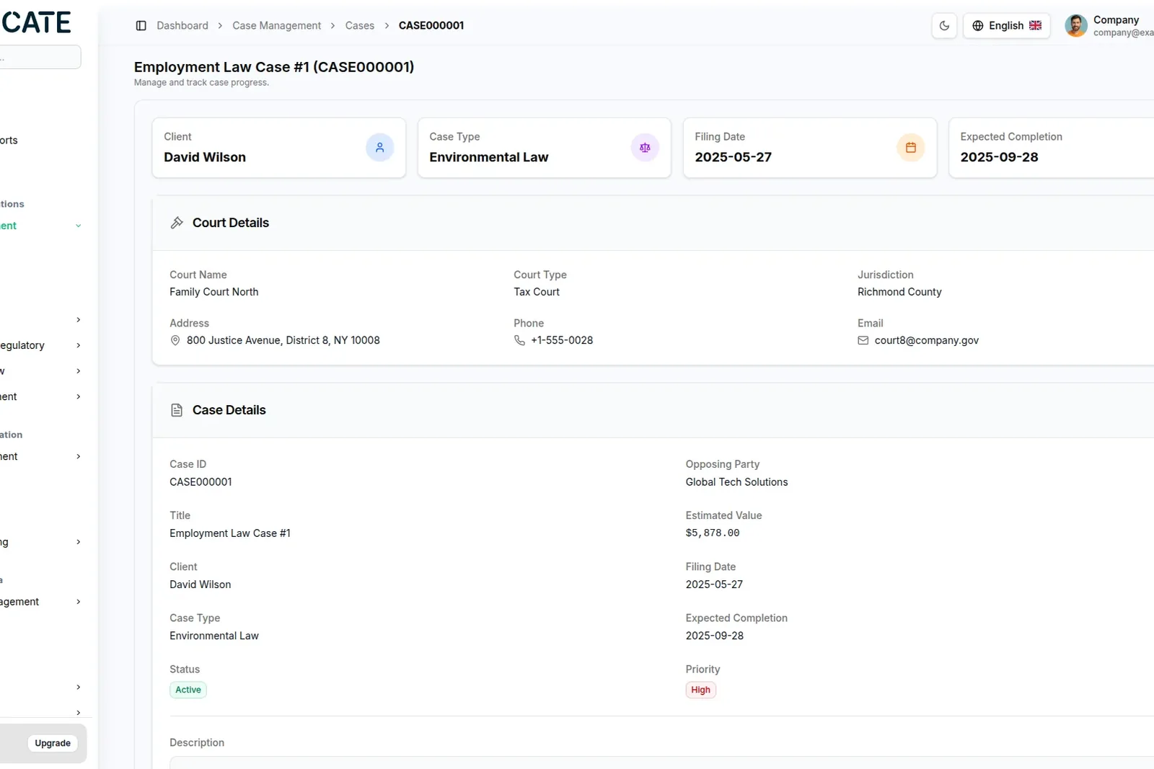Click the David Wilson client card
Screen dimensions: 1154x769
[278, 148]
